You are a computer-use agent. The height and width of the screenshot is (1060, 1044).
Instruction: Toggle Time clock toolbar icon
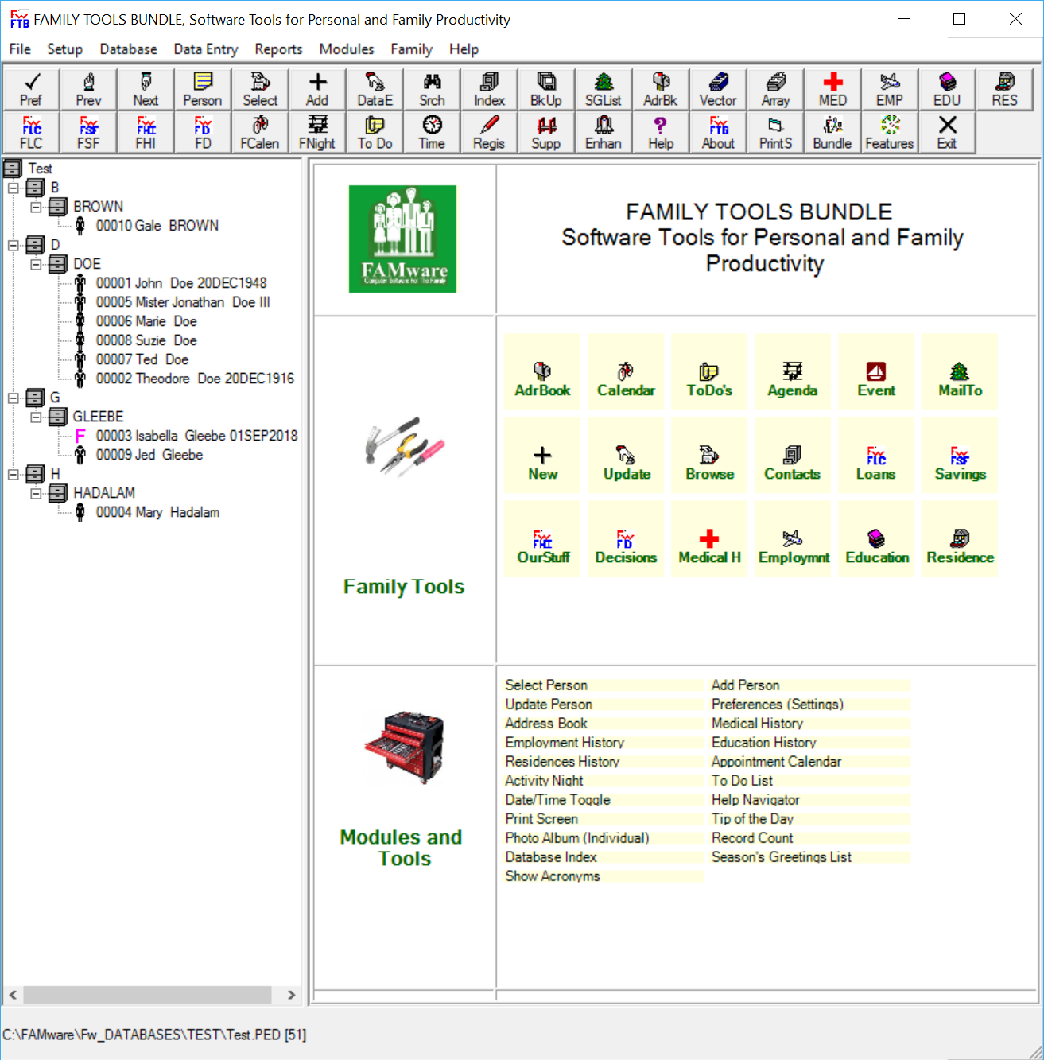(432, 132)
